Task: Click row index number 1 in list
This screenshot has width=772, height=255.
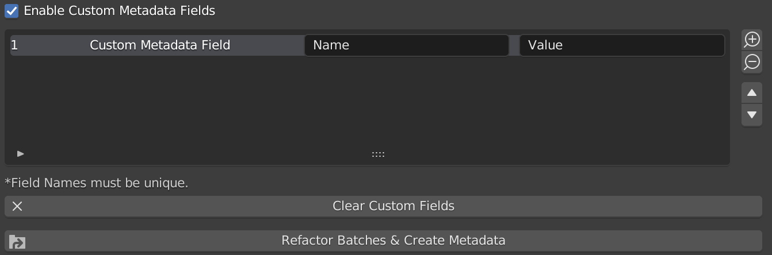Action: pos(14,45)
